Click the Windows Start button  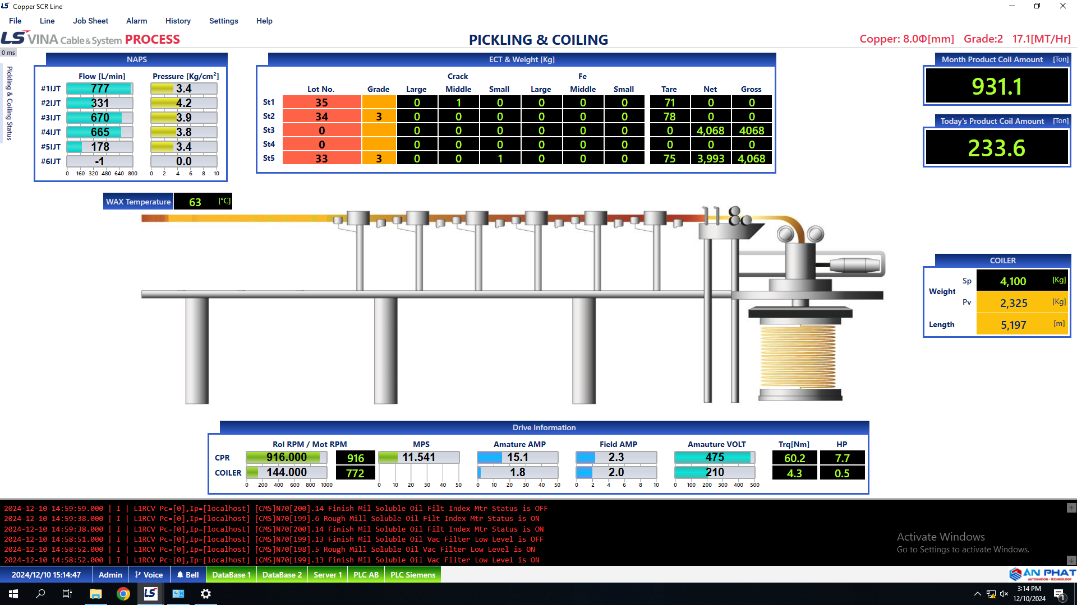[x=13, y=594]
